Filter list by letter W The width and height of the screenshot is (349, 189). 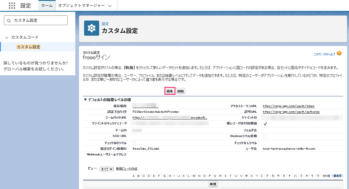coord(246,176)
